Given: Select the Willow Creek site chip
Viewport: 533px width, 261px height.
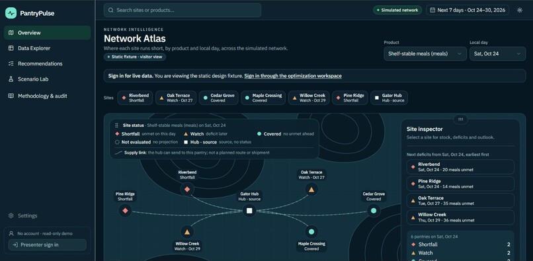Looking at the screenshot, I should [x=309, y=98].
